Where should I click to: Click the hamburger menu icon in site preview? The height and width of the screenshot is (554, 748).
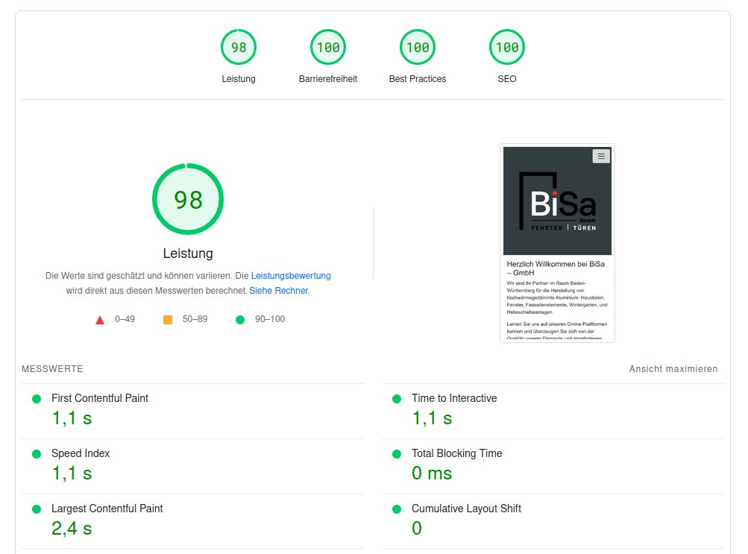click(x=601, y=156)
